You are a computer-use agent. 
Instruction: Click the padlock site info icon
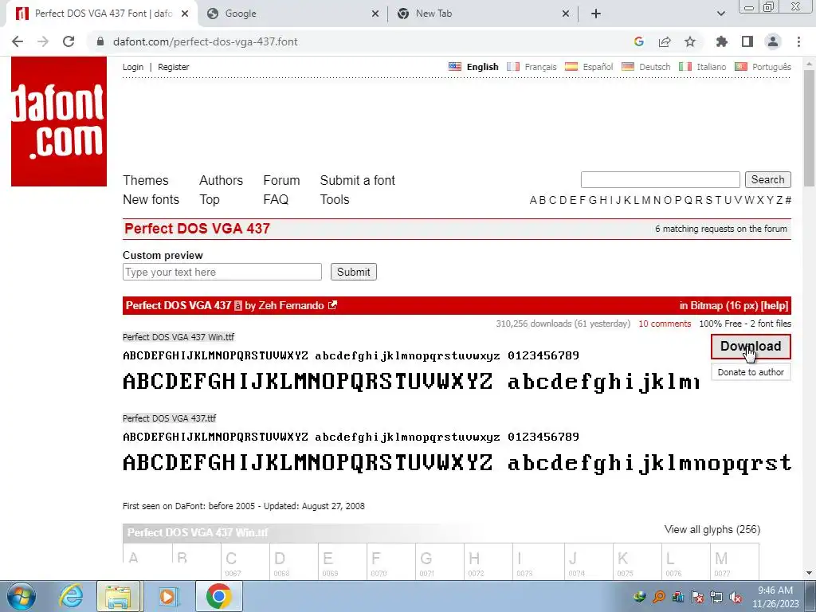[x=100, y=41]
